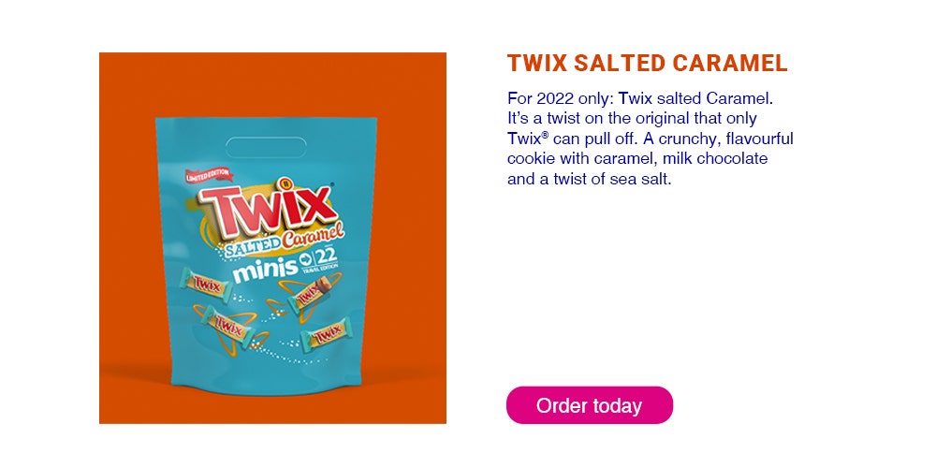The width and height of the screenshot is (936, 468).
Task: Click the lower-left mini Twix bar
Action: tap(228, 328)
